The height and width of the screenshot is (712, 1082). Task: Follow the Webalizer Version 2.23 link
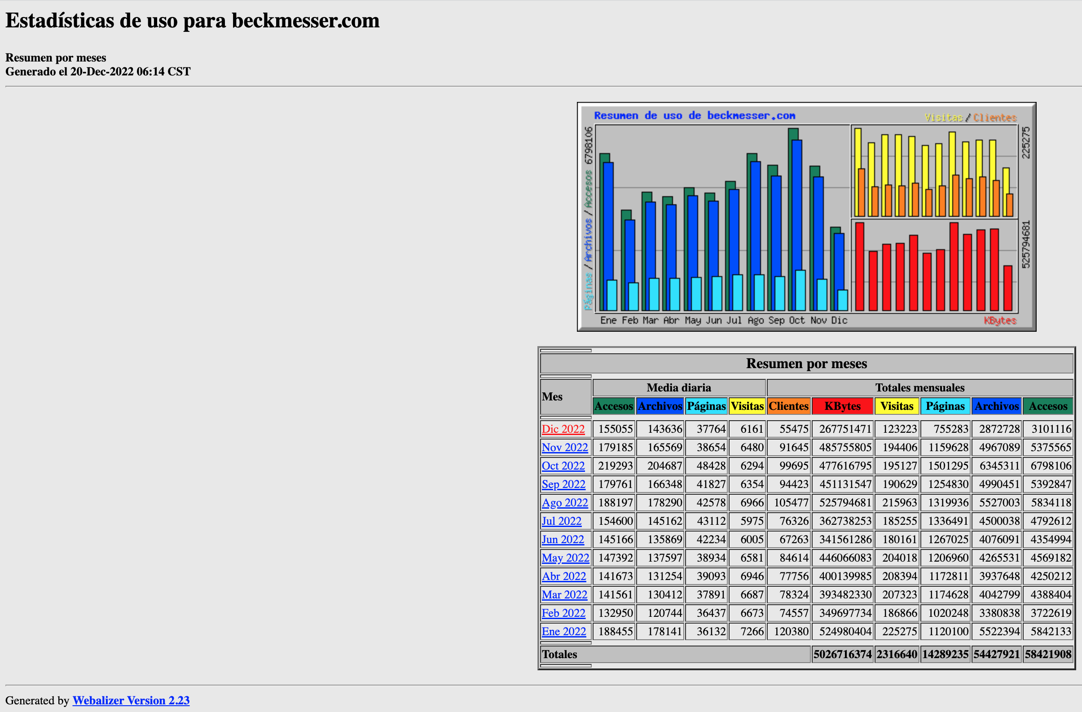pyautogui.click(x=131, y=700)
